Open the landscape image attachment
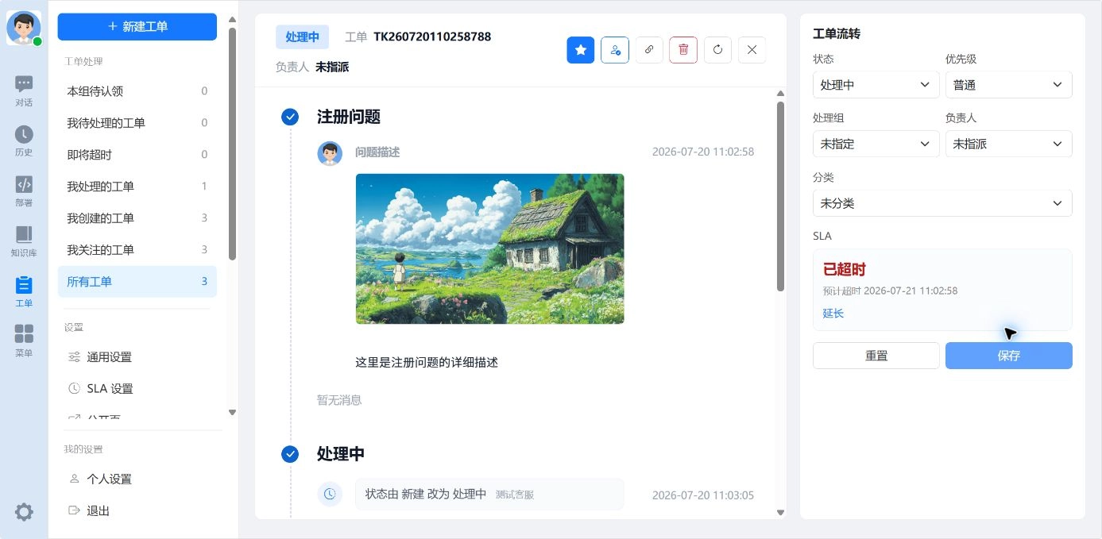The width and height of the screenshot is (1102, 539). (489, 248)
